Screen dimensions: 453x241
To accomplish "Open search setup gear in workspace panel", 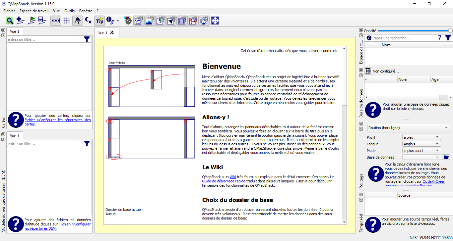I will pos(369,38).
